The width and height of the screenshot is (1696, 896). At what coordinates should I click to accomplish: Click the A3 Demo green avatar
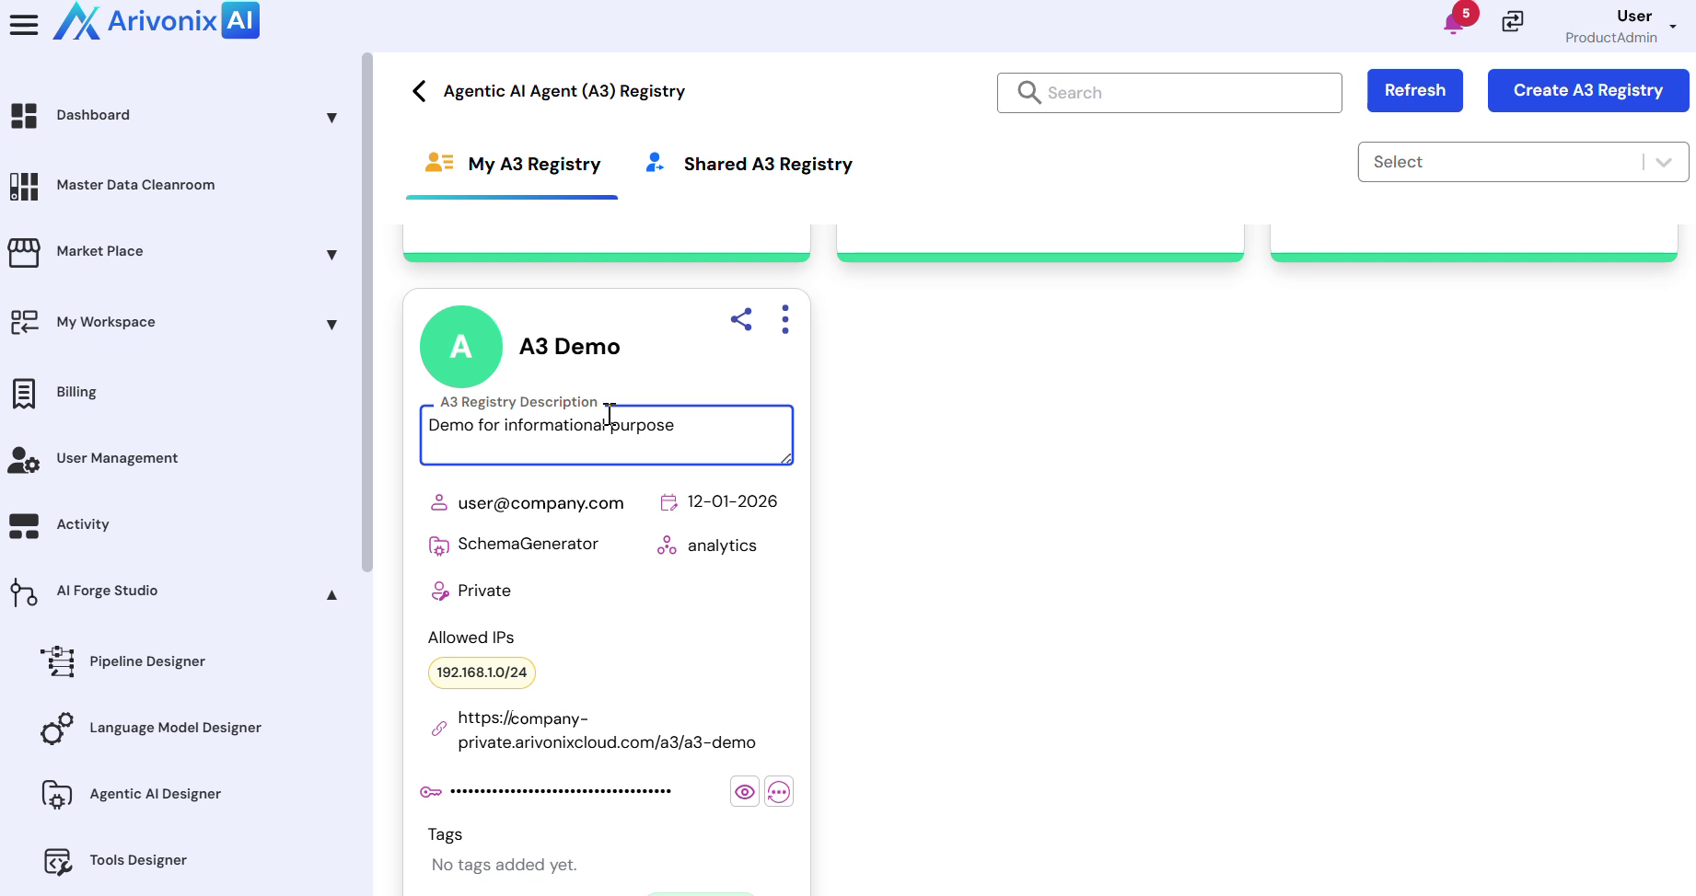[x=460, y=347]
